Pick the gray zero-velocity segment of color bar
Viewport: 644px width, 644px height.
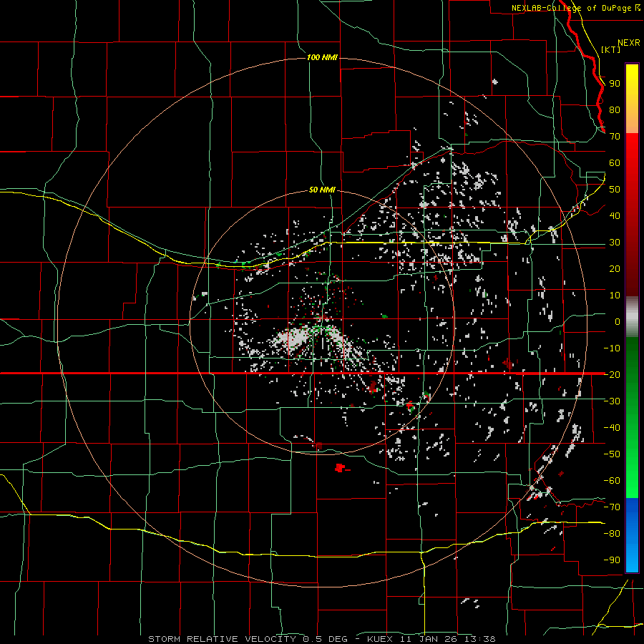[632, 317]
